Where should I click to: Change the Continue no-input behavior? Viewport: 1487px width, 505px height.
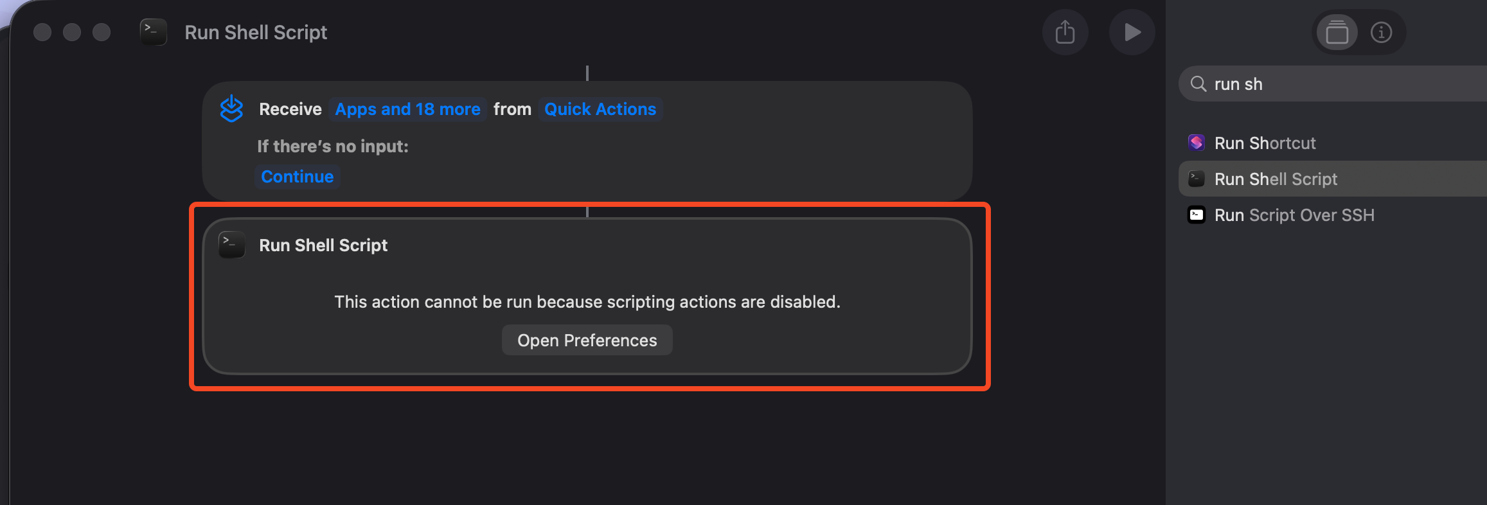point(297,176)
